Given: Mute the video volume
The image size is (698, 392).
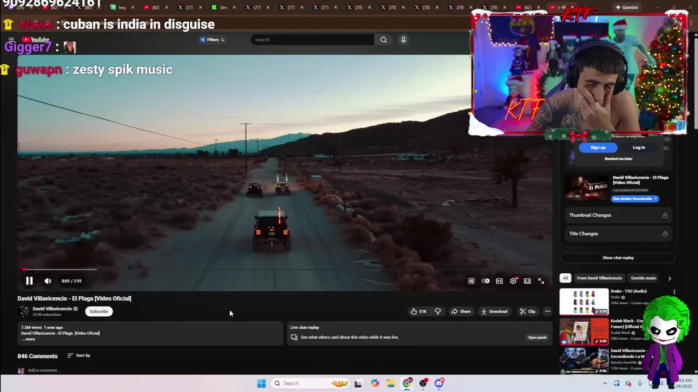Looking at the screenshot, I should click(x=48, y=281).
